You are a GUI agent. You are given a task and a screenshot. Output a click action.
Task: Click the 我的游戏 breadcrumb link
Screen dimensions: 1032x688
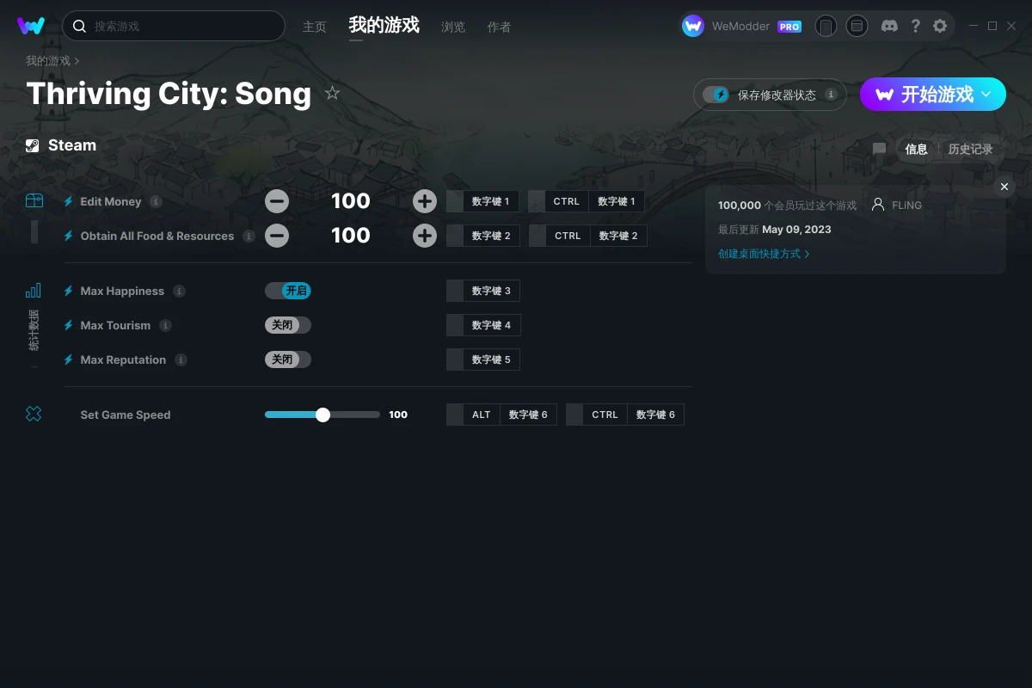[x=48, y=61]
